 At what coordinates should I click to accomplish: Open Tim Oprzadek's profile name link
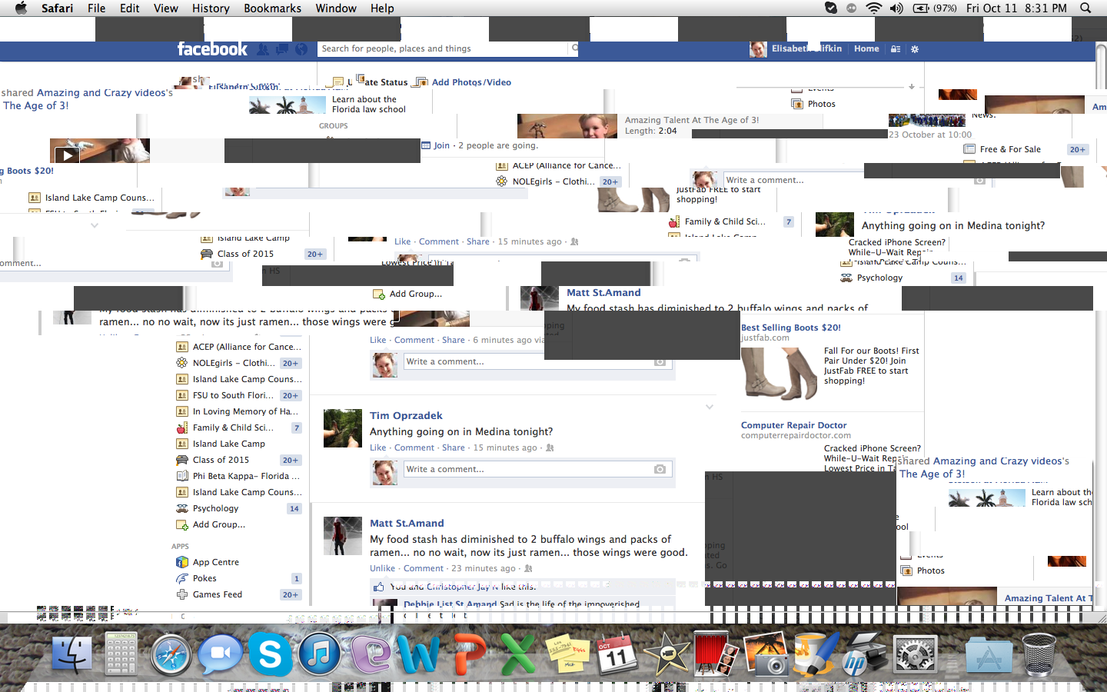pyautogui.click(x=406, y=416)
